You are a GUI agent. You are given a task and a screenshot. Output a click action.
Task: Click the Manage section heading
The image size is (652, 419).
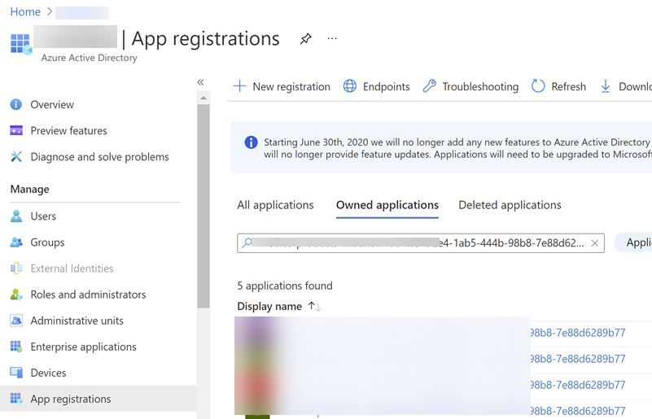coord(30,189)
